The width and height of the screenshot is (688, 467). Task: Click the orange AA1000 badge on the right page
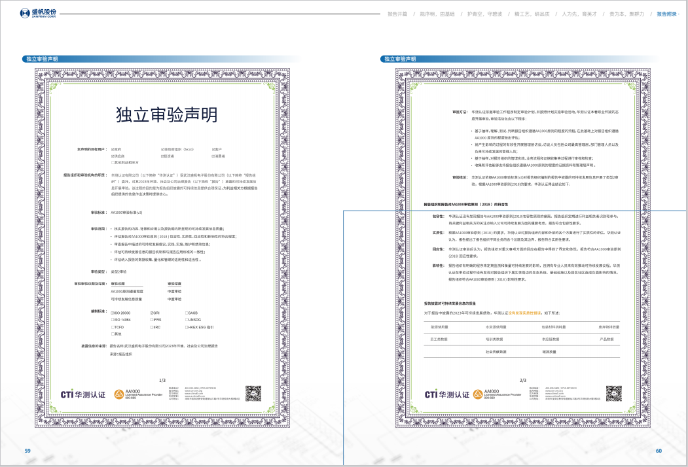click(x=479, y=394)
